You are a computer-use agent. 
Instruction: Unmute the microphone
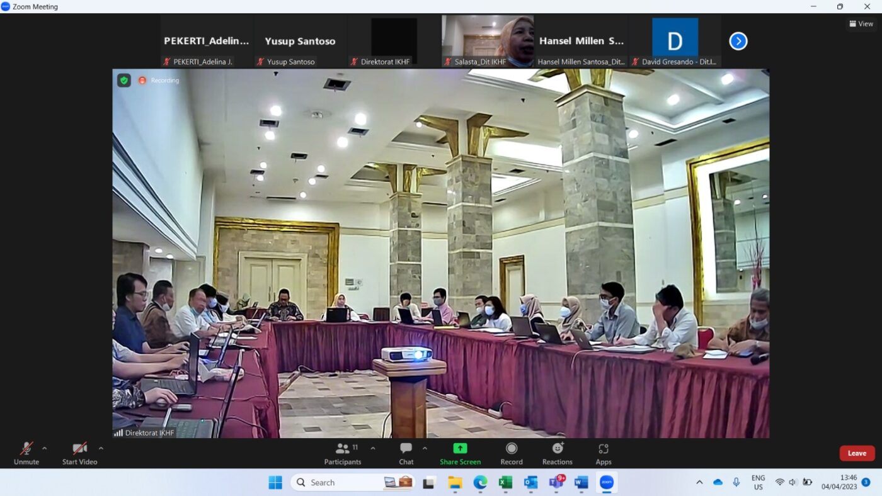[26, 453]
